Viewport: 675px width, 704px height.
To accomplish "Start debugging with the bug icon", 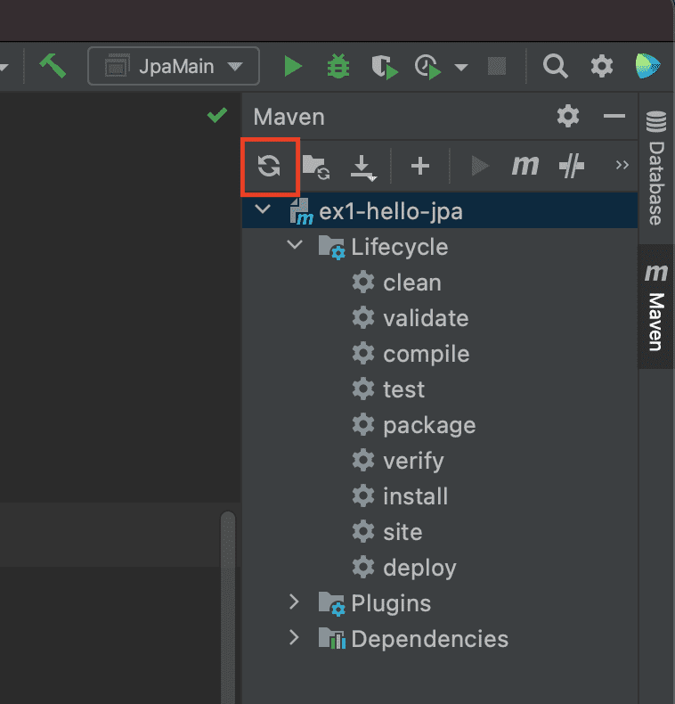I will click(x=338, y=67).
